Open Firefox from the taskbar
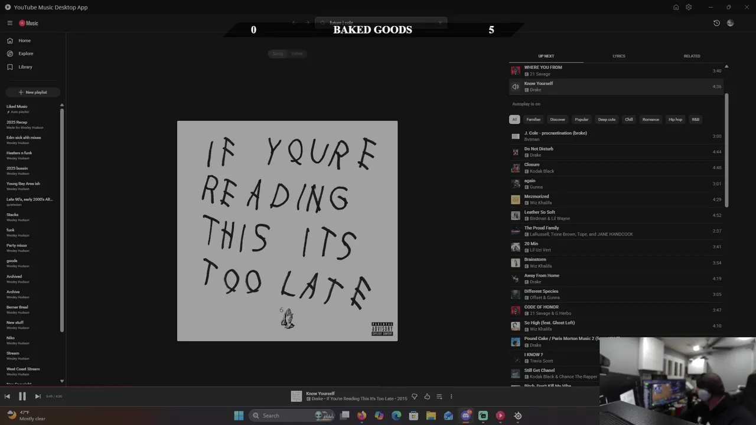The image size is (756, 425). point(361,416)
